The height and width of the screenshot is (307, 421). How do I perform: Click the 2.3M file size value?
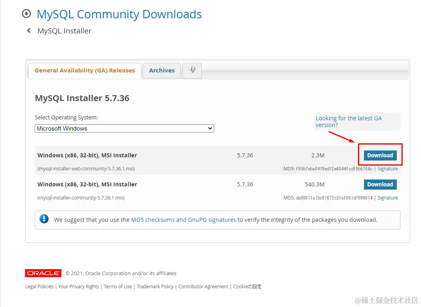(318, 155)
